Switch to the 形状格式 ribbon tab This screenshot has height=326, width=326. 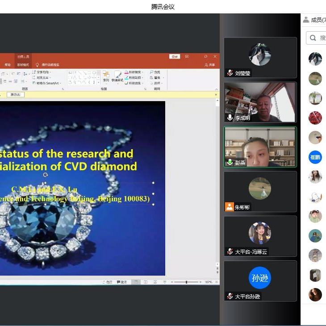tap(23, 65)
